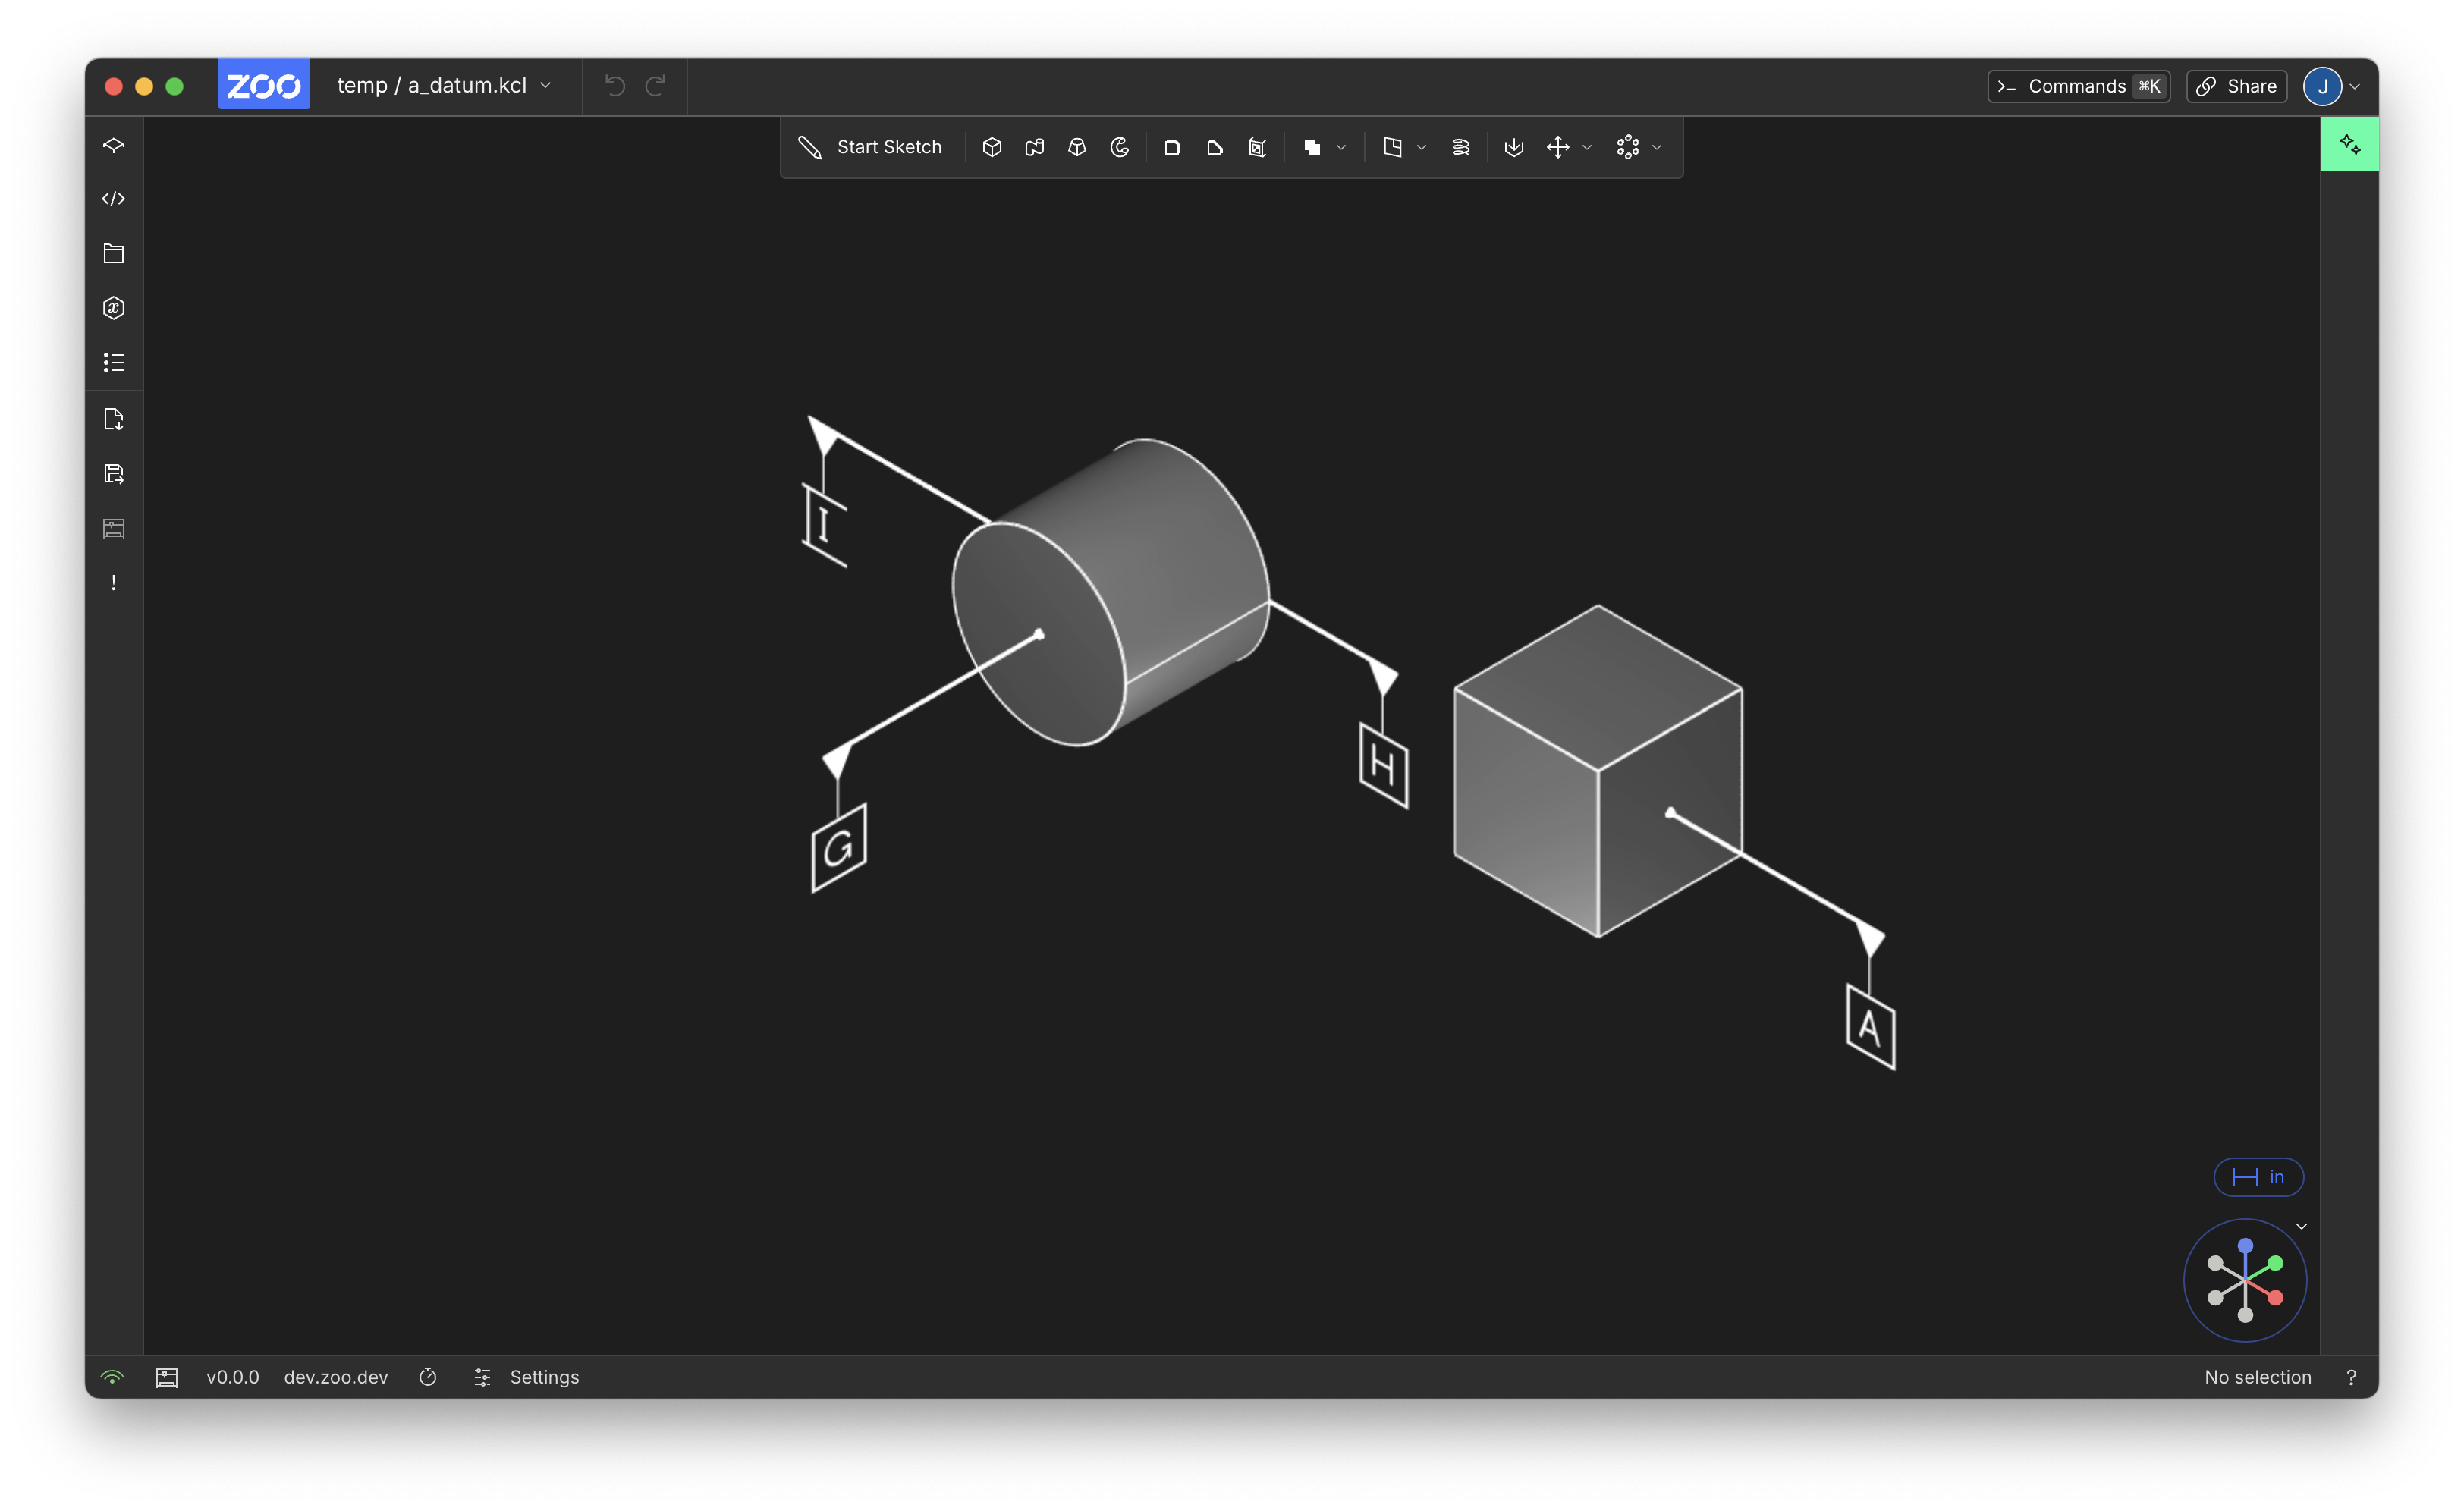Viewport: 2464px width, 1511px height.
Task: Select the Revolve tool
Action: [x=1119, y=147]
